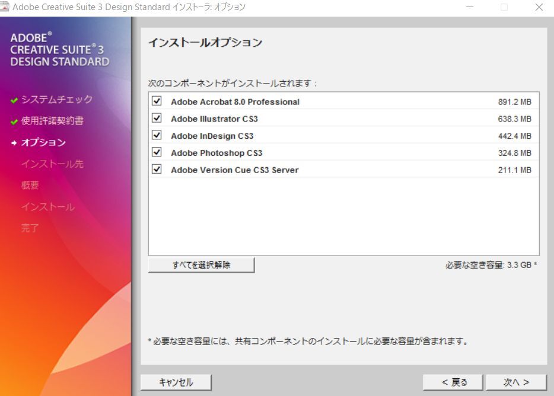Click the 324.8 MB size value
554x396 pixels.
pyautogui.click(x=514, y=153)
